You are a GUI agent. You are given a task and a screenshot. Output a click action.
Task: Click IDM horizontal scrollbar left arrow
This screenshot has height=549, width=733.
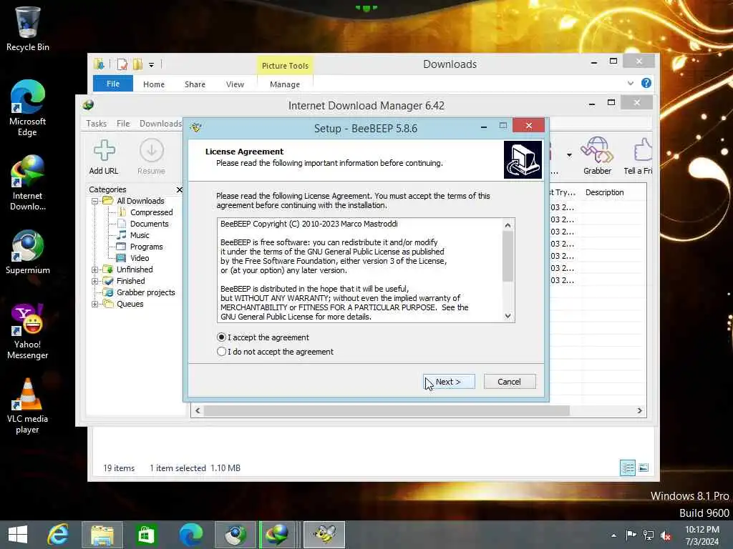coord(198,410)
